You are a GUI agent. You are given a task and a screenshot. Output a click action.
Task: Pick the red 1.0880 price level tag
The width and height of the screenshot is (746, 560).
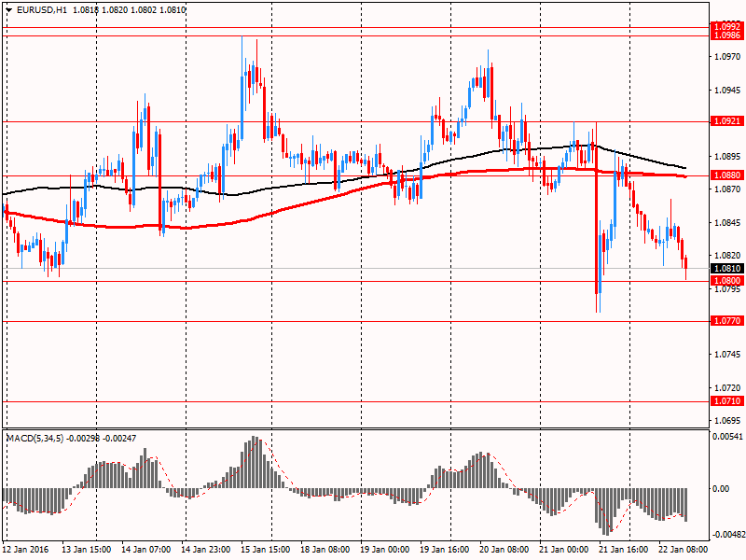tap(726, 175)
